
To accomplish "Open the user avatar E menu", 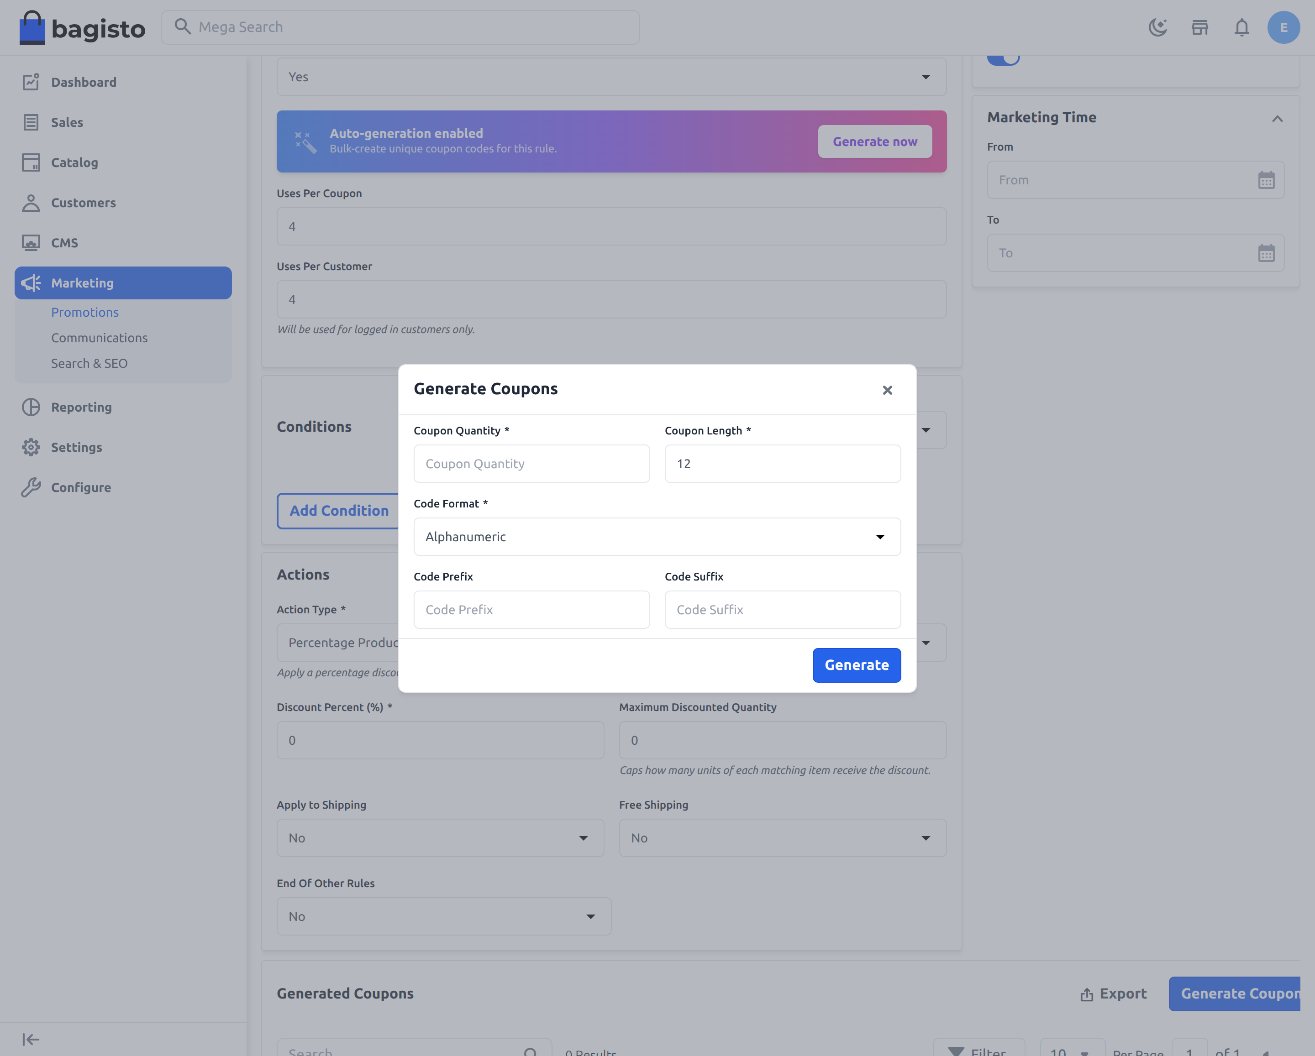I will click(1283, 27).
